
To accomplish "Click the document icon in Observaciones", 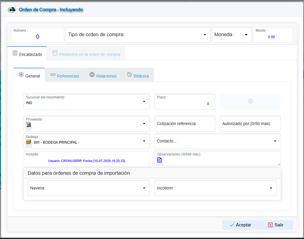I will pos(159,160).
